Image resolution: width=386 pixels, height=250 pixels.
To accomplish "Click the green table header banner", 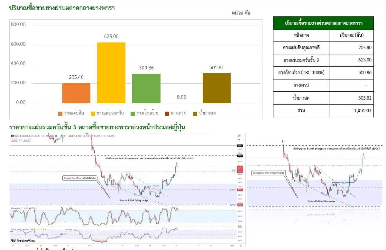I will 323,23.
